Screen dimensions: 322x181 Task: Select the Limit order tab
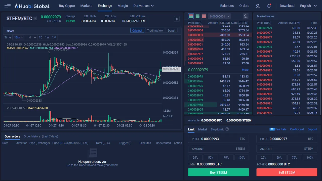point(191,129)
